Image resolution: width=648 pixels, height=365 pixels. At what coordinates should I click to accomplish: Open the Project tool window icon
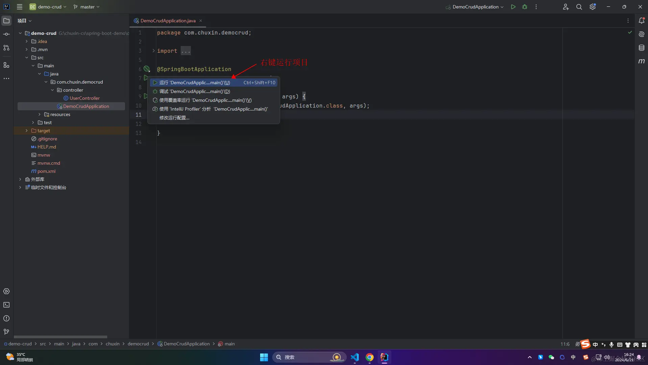click(x=6, y=21)
